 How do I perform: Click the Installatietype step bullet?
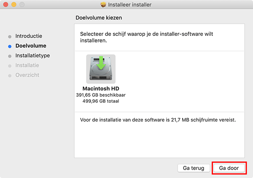click(x=10, y=56)
